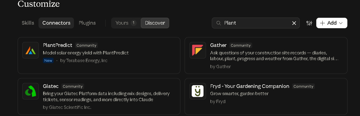This screenshot has height=116, width=360.
Task: Clear the Plant search text
Action: (294, 23)
